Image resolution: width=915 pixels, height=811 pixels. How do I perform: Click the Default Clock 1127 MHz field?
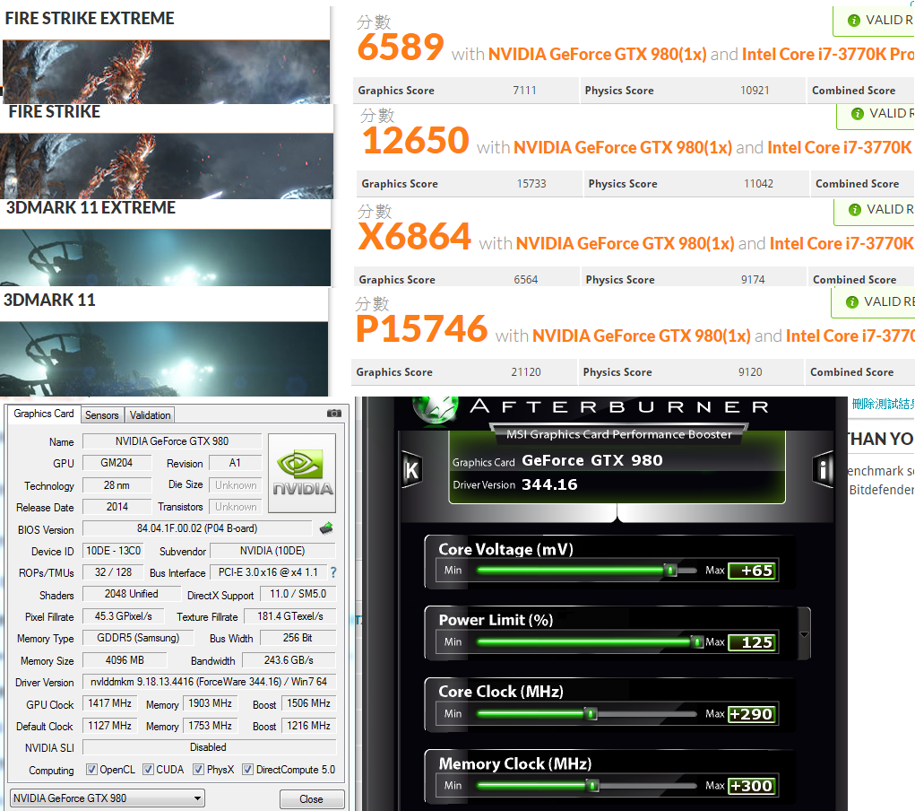pos(109,726)
